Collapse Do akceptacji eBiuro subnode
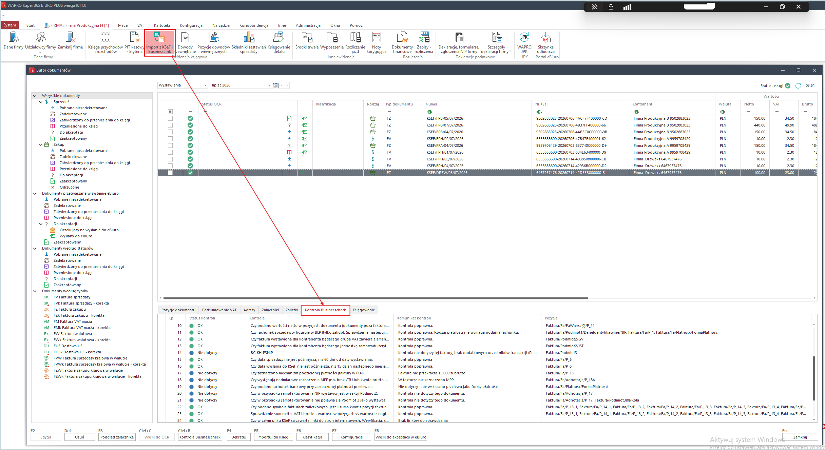The width and height of the screenshot is (826, 450). pos(41,224)
